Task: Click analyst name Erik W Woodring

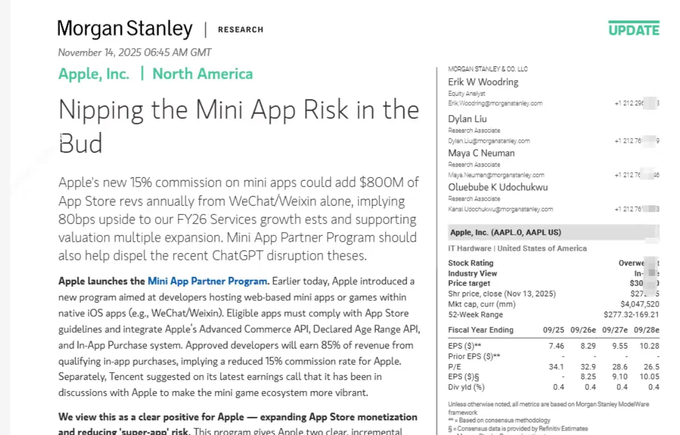Action: pyautogui.click(x=483, y=82)
